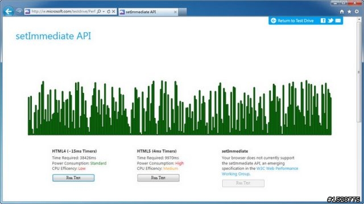Screen dimensions: 364x204
Task: Close the browser window
Action: click(355, 3)
